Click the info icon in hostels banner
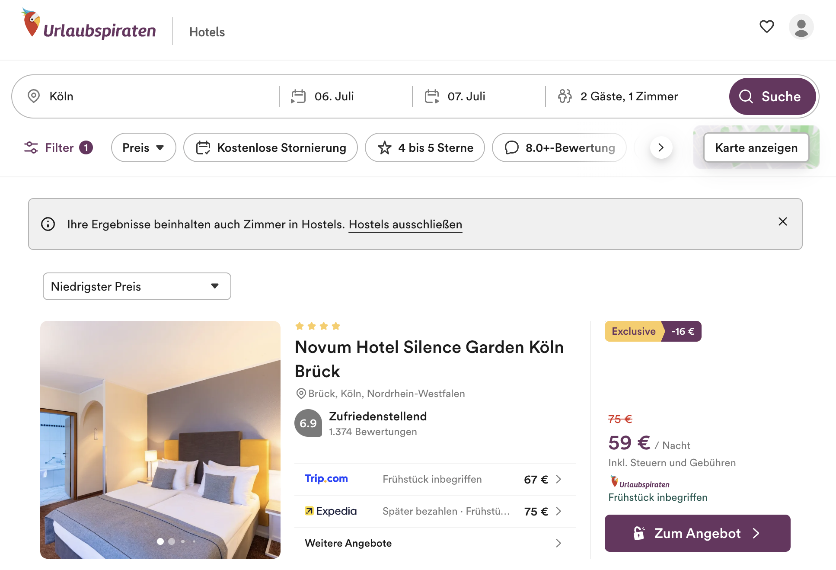836x570 pixels. pos(48,224)
